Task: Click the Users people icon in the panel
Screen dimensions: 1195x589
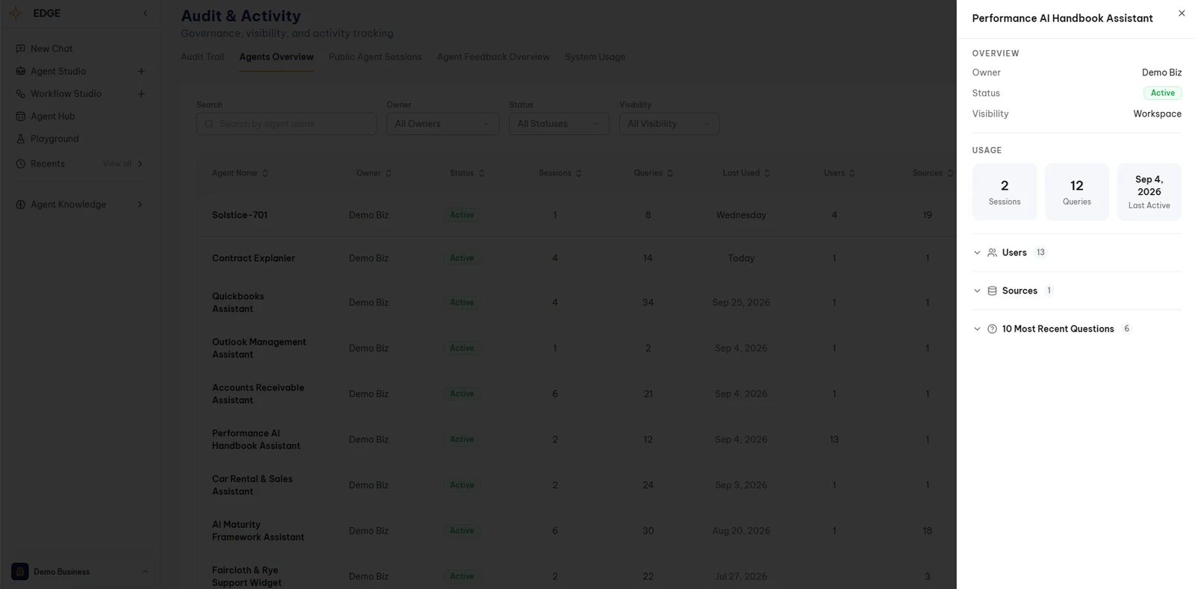Action: [x=992, y=252]
